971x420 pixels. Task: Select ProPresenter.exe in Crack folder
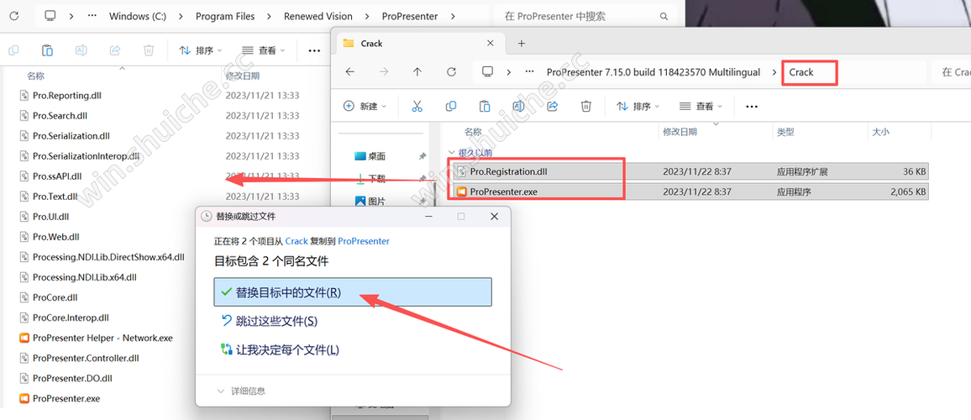coord(690,192)
